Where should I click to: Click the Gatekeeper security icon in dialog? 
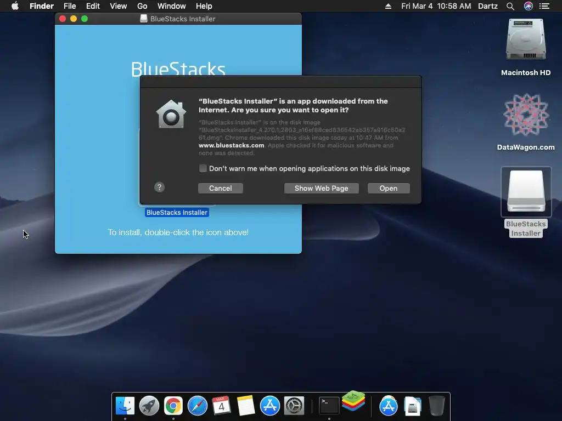point(171,114)
